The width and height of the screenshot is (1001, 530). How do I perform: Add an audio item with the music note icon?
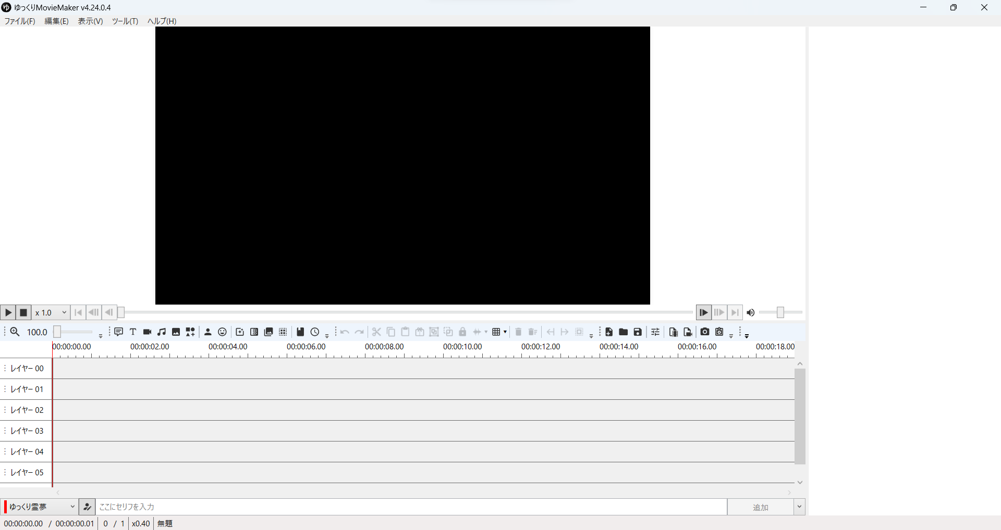[162, 332]
